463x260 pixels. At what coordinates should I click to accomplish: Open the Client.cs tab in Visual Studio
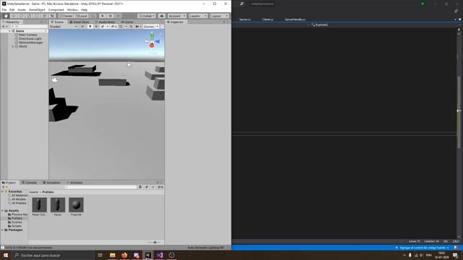tap(268, 19)
